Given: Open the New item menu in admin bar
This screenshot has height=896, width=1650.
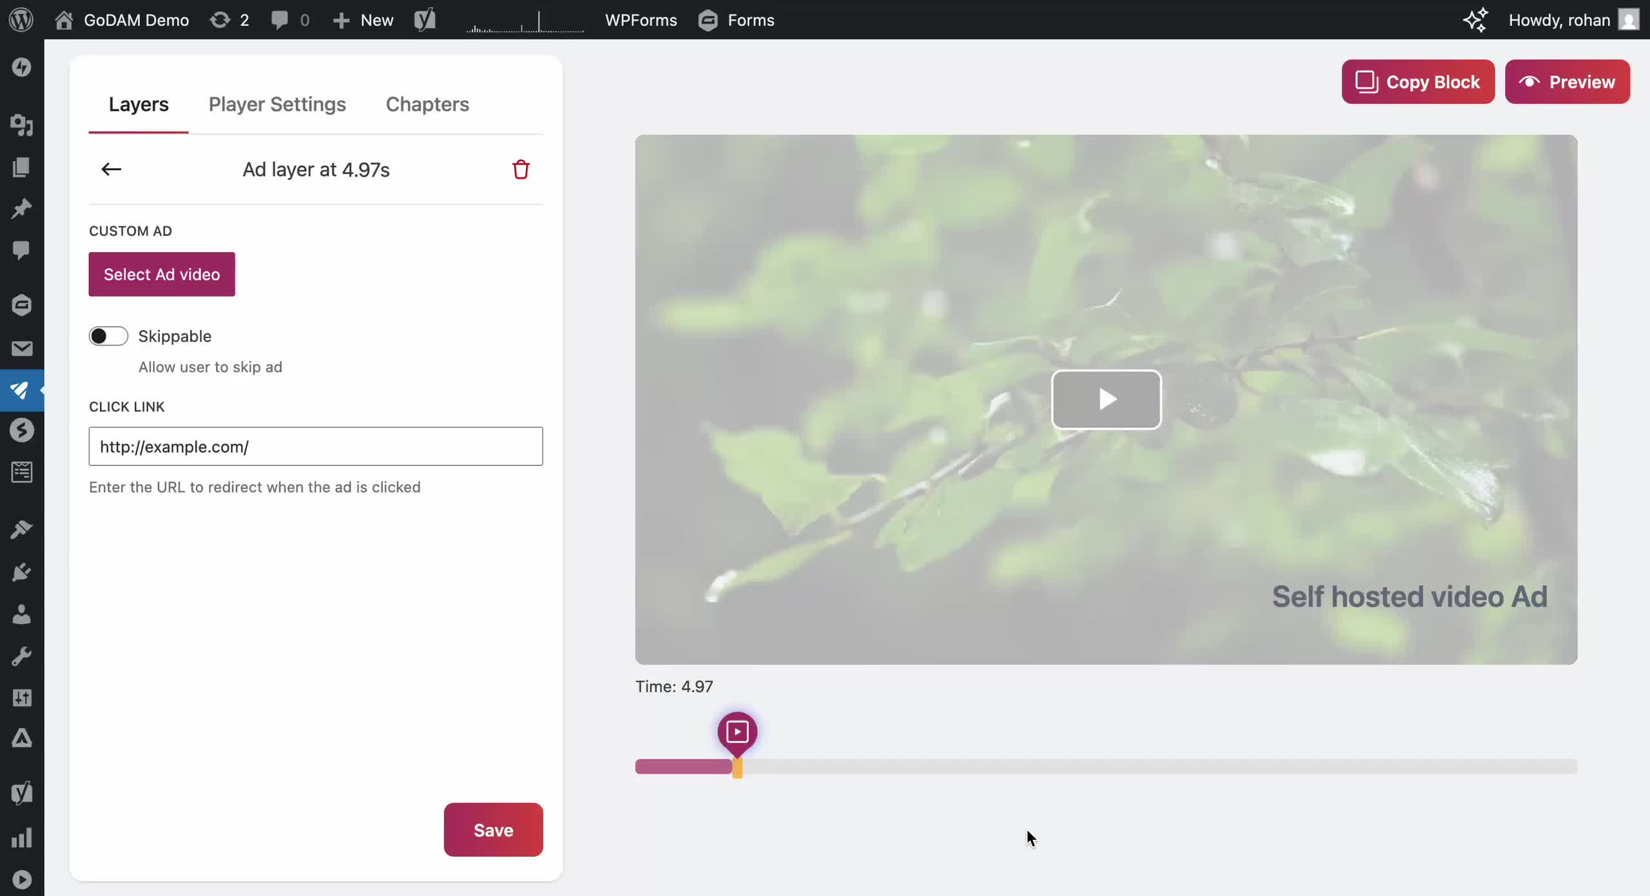Looking at the screenshot, I should pos(363,20).
